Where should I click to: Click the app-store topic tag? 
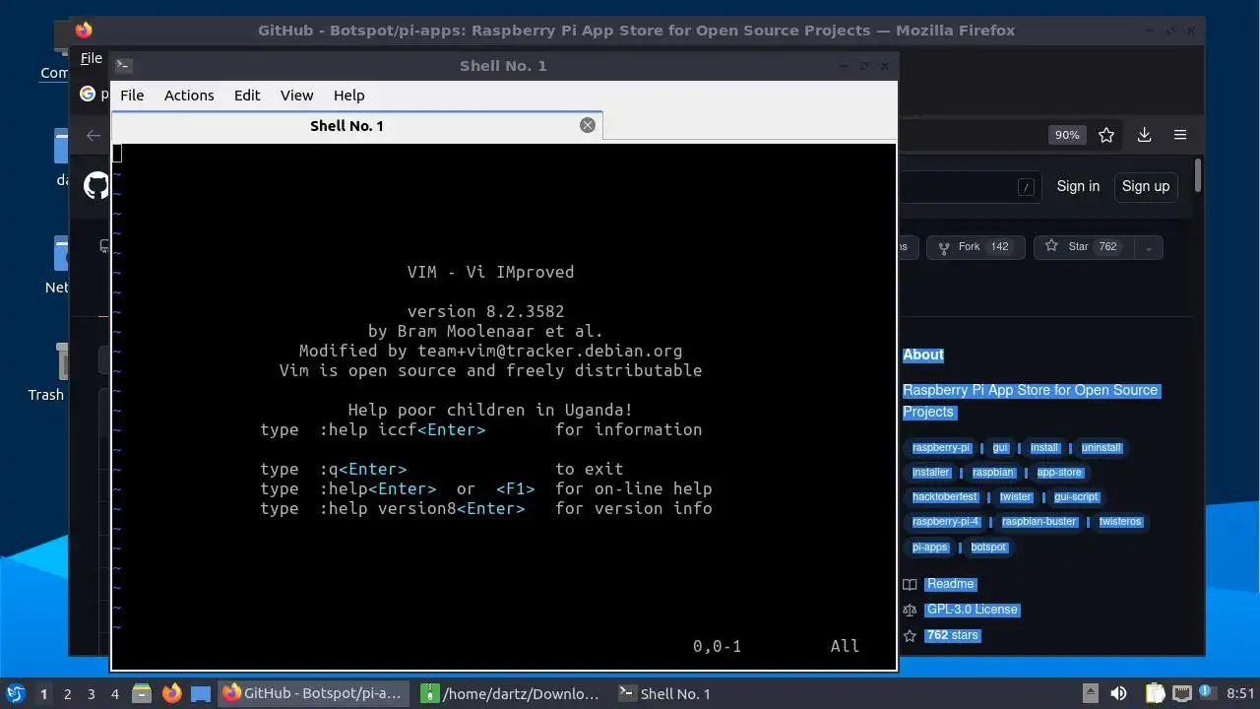1059,473
